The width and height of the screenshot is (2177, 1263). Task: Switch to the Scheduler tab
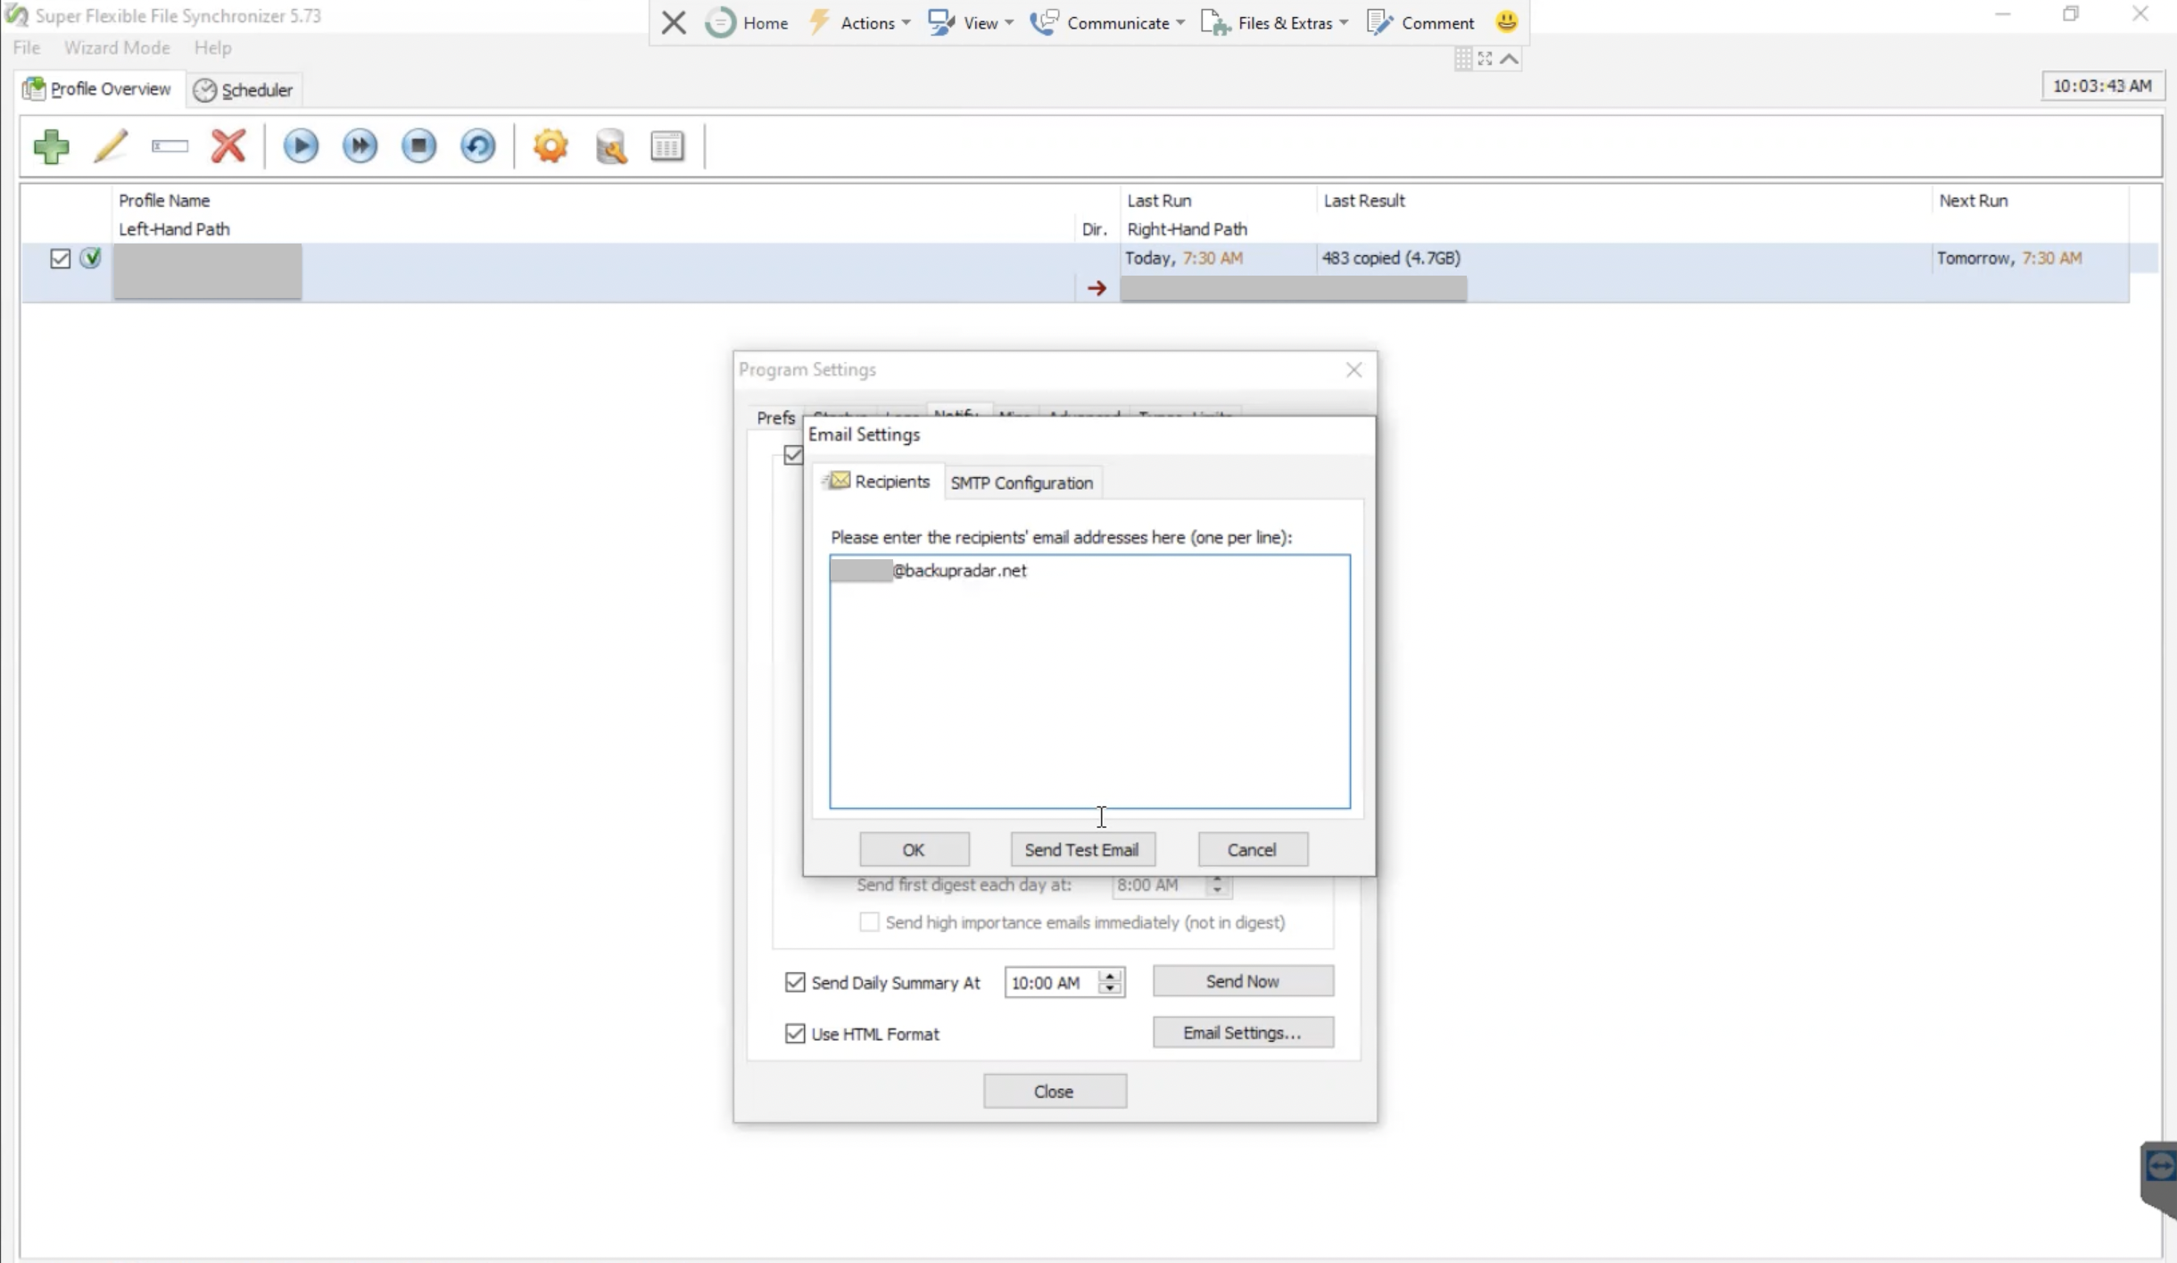click(244, 90)
